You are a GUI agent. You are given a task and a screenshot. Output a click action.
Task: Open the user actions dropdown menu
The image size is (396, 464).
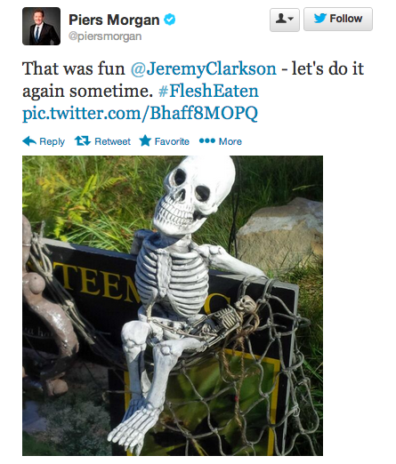click(x=285, y=20)
